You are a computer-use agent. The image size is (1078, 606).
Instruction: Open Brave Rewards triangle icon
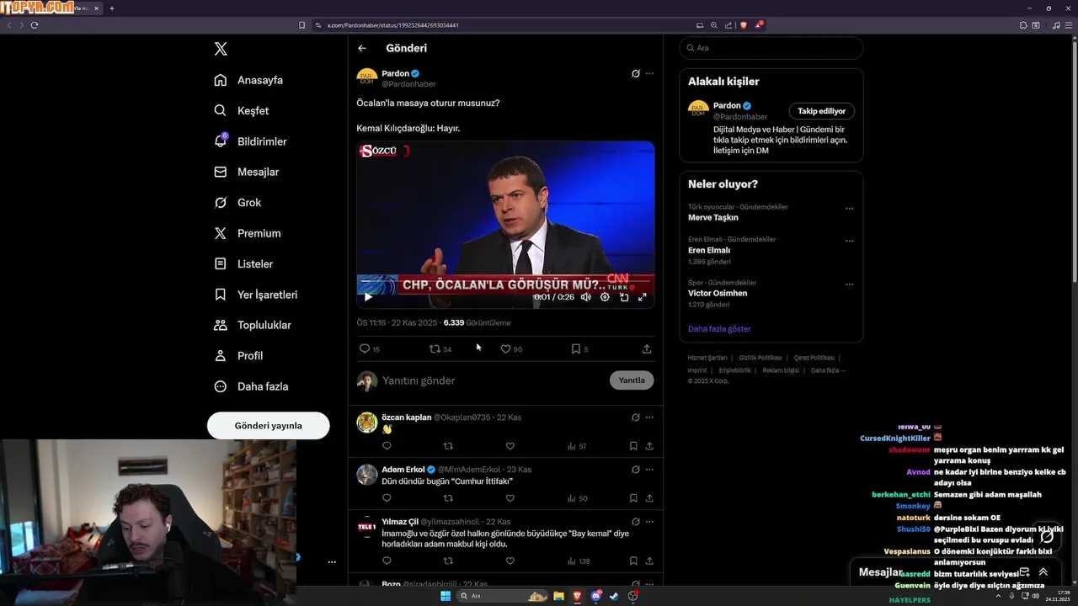coord(758,25)
